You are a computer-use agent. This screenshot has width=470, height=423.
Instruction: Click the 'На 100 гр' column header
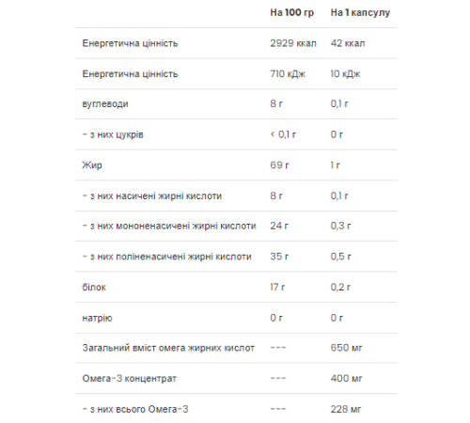click(x=291, y=12)
